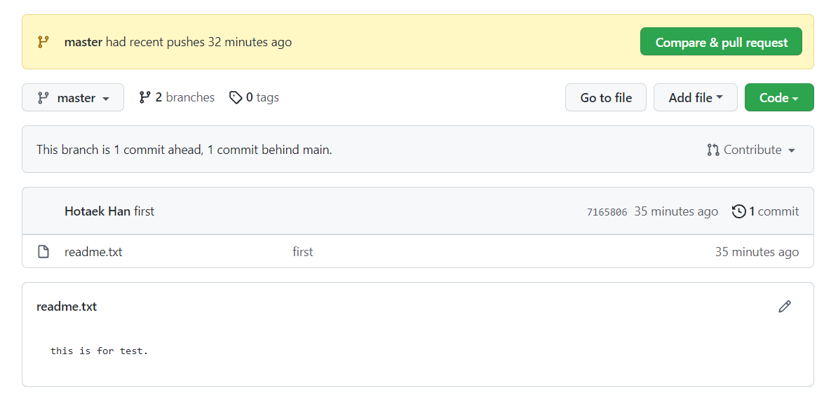Screen dimensions: 824x415
Task: Open the 2 branches page
Action: (x=184, y=97)
